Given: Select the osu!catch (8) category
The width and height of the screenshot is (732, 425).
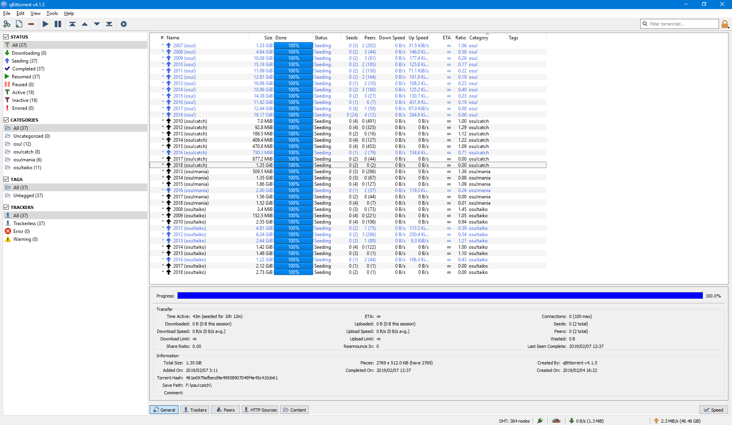Looking at the screenshot, I should tap(75, 152).
